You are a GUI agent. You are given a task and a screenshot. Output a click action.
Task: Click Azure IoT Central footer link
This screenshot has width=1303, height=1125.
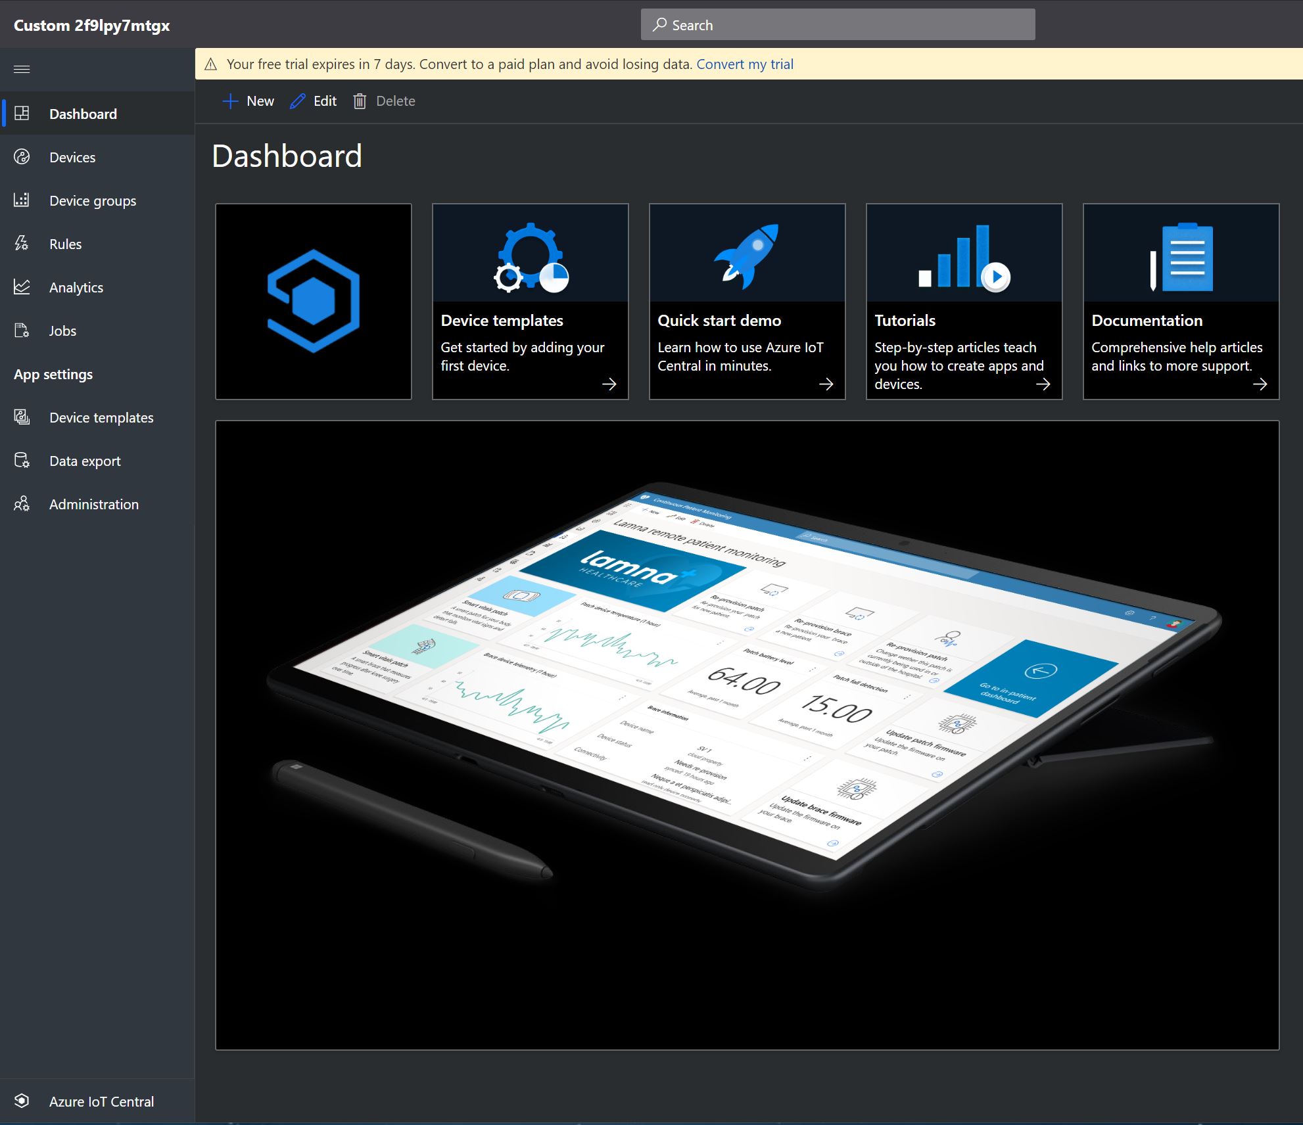point(101,1101)
